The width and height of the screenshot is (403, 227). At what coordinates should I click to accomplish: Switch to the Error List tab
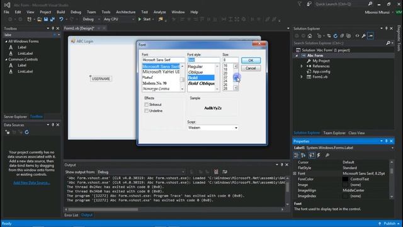pos(71,215)
